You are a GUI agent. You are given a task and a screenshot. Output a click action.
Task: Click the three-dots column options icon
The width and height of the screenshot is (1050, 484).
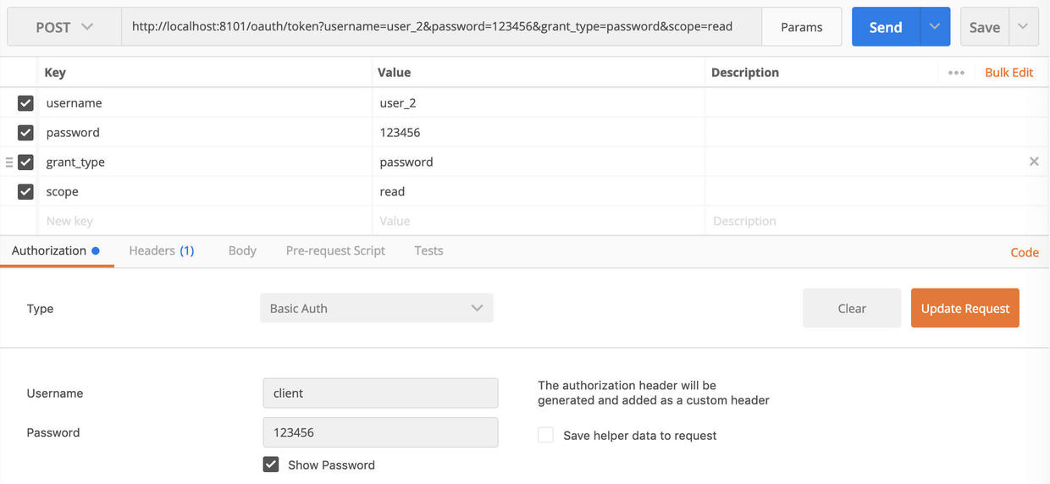click(956, 73)
